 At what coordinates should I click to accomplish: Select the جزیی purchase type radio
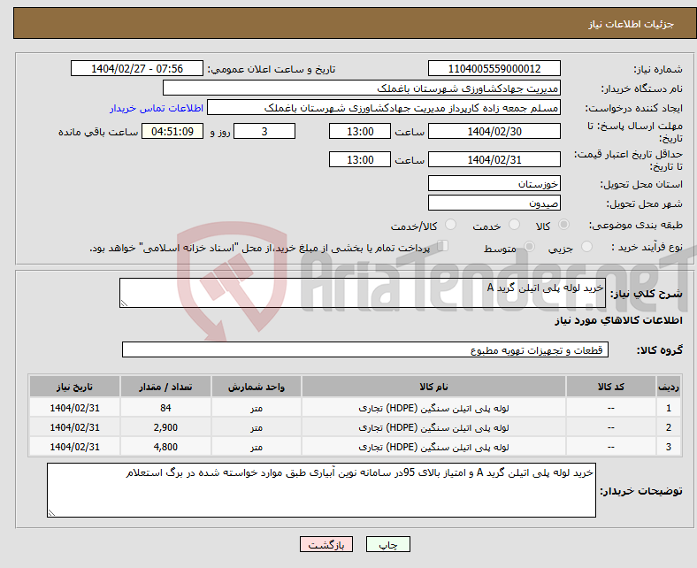[586, 247]
